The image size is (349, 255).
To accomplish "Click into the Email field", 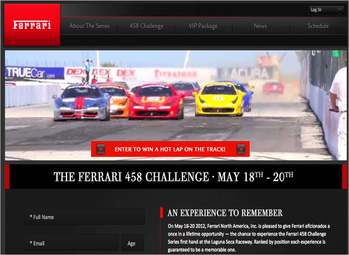I will [71, 243].
